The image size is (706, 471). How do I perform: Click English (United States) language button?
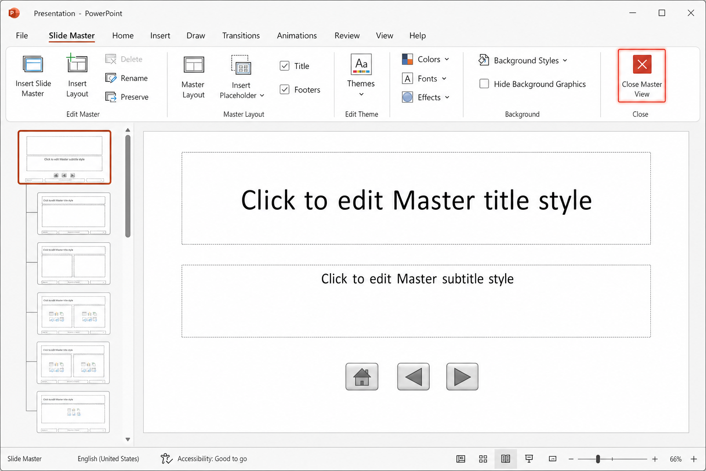108,459
